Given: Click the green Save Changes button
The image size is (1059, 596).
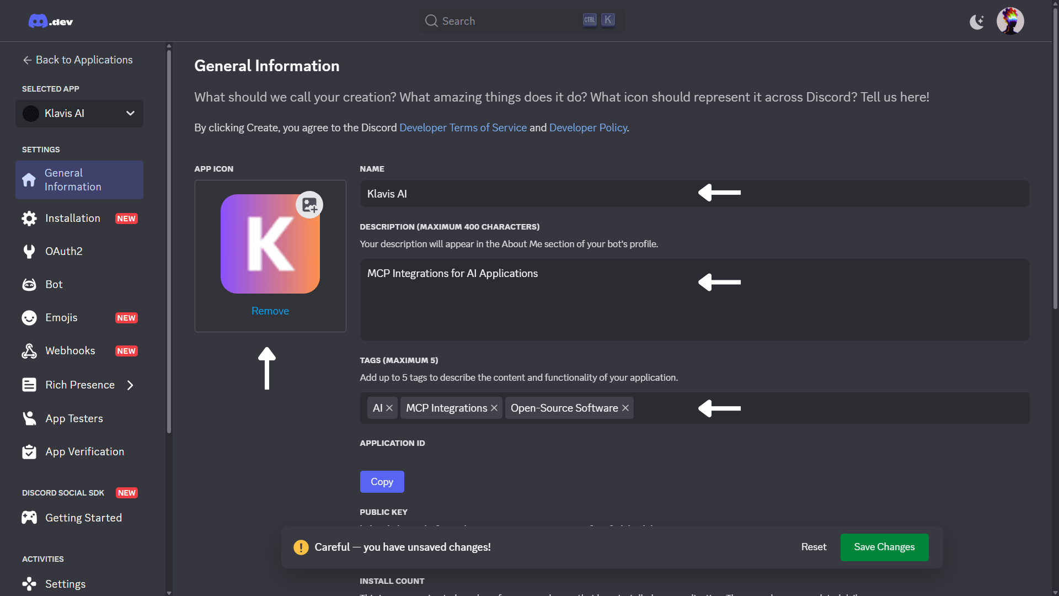Looking at the screenshot, I should (884, 547).
